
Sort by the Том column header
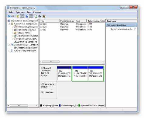[x=49, y=21]
